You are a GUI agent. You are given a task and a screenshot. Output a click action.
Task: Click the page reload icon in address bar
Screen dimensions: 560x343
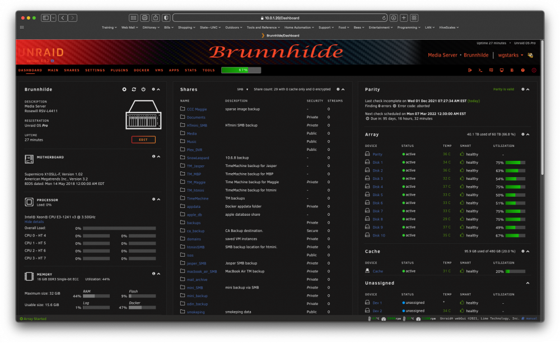click(x=384, y=18)
